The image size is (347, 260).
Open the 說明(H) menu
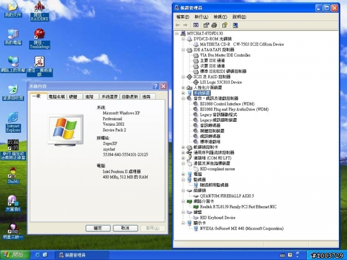(239, 17)
